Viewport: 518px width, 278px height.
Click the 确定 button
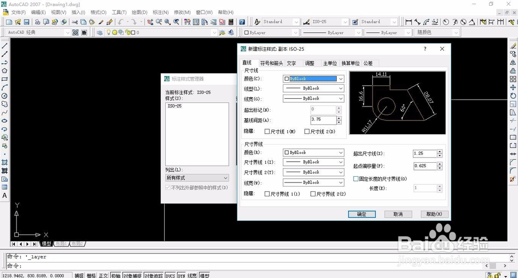click(362, 214)
